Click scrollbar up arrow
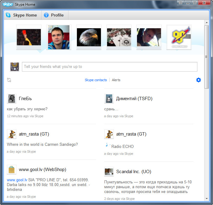This screenshot has height=205, width=213. 207,23
